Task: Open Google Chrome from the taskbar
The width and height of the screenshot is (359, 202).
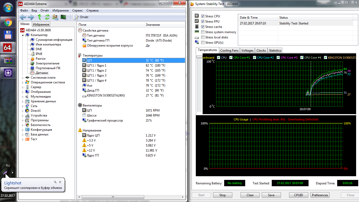Action: coord(8,23)
